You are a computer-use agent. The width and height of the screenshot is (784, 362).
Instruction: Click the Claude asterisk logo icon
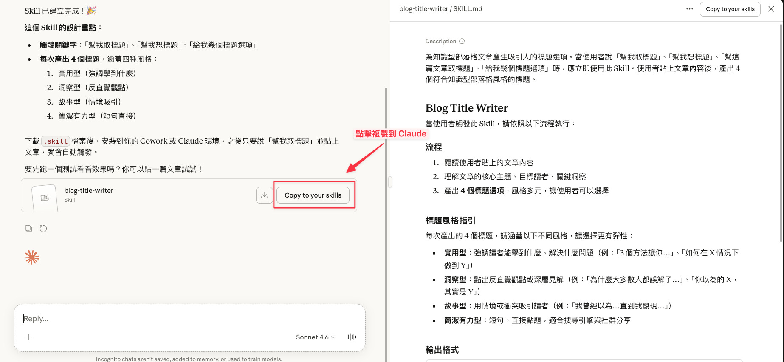coord(32,257)
